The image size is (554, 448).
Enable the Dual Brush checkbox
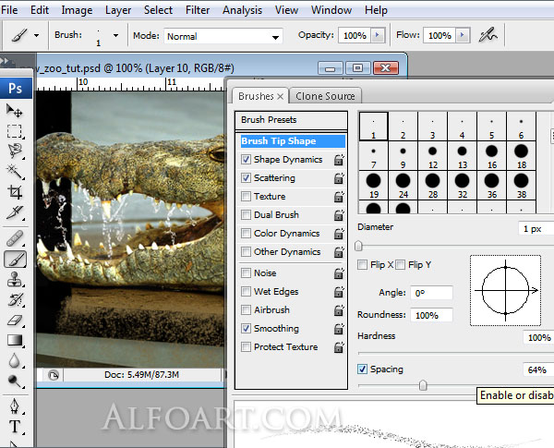(x=246, y=214)
